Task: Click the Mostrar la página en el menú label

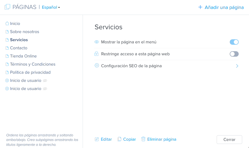Action: [129, 42]
